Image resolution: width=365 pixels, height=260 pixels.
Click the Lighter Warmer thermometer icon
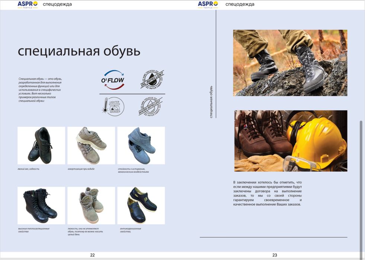[x=113, y=107]
